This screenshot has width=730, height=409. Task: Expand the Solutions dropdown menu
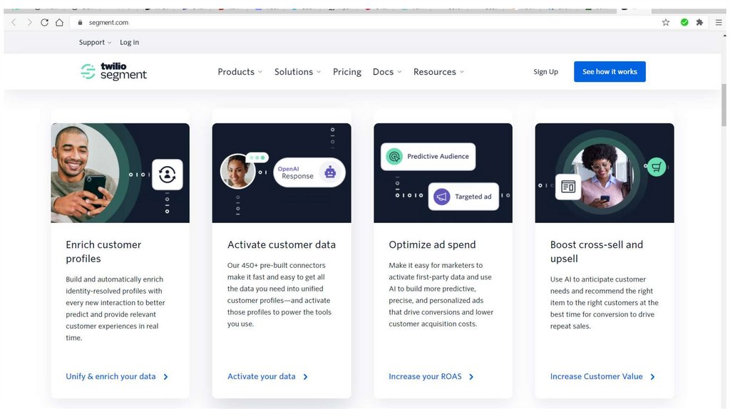point(297,72)
